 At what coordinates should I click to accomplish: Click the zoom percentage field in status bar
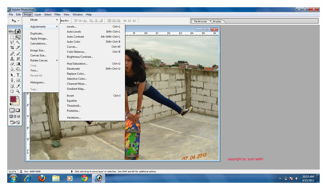point(13,171)
